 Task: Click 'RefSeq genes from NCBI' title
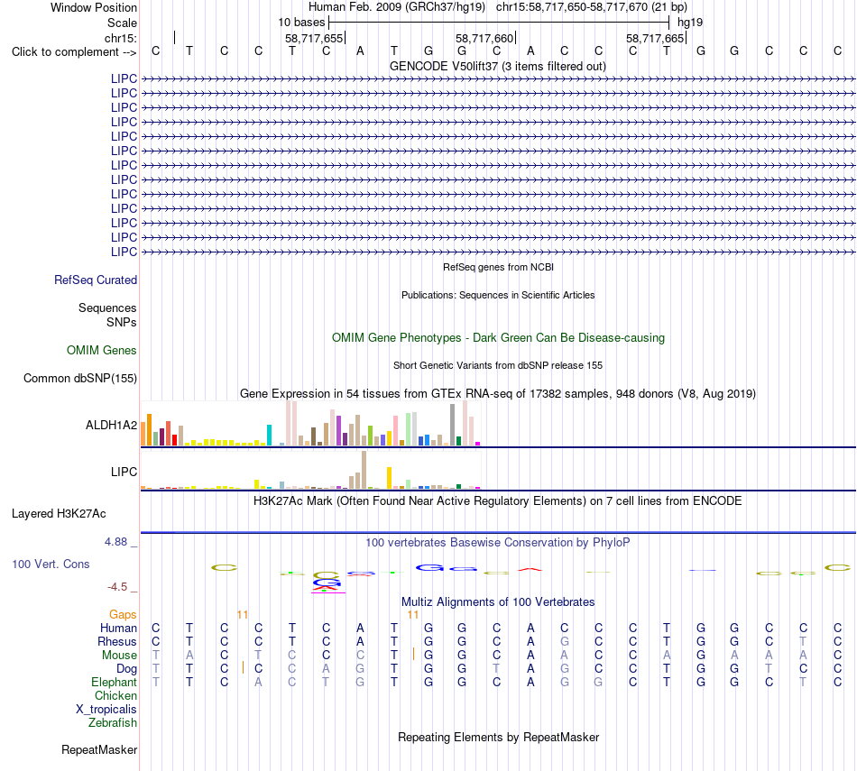(x=498, y=267)
